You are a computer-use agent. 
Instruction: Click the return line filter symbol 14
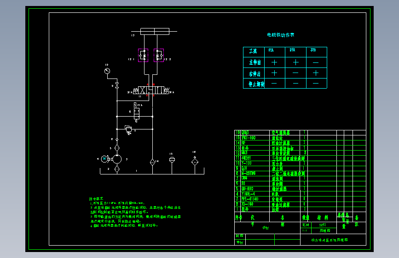152,162
